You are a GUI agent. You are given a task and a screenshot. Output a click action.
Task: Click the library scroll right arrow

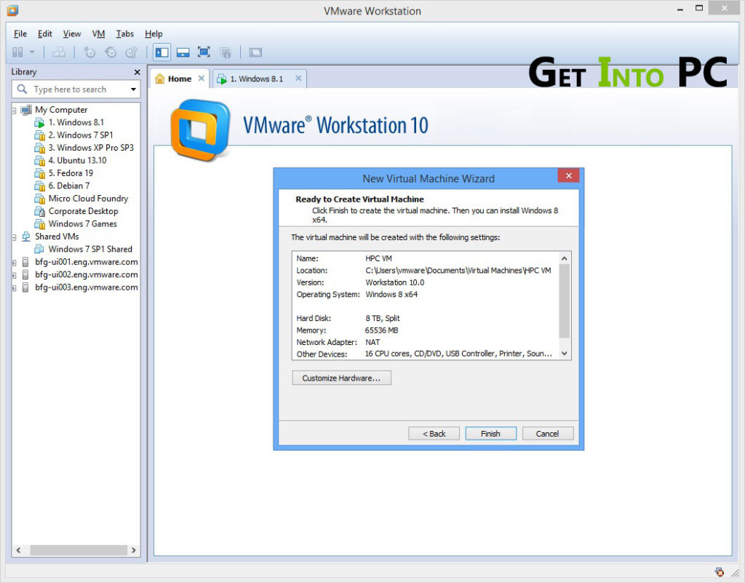click(134, 550)
